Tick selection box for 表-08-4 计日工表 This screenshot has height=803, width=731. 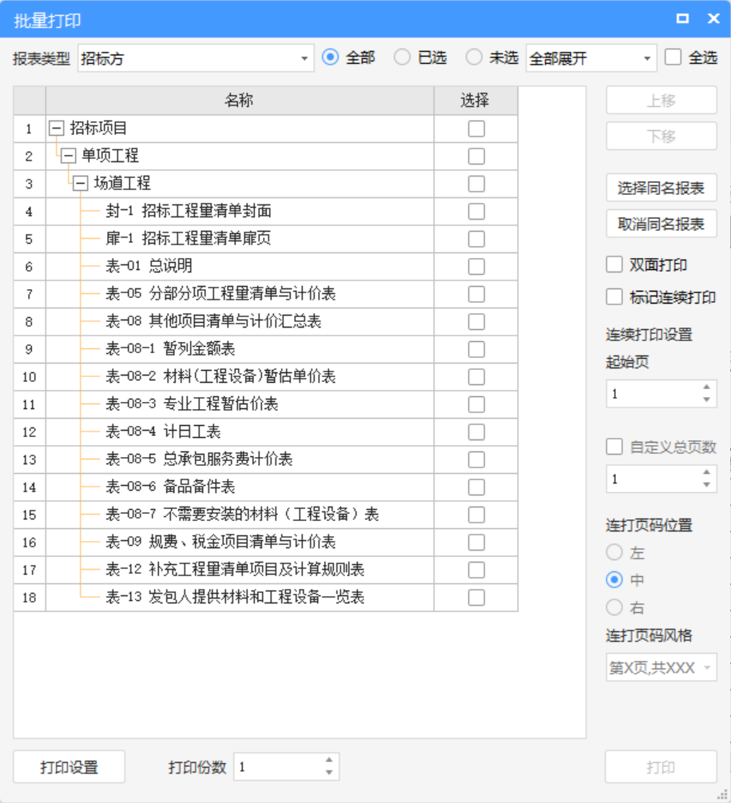pos(476,432)
